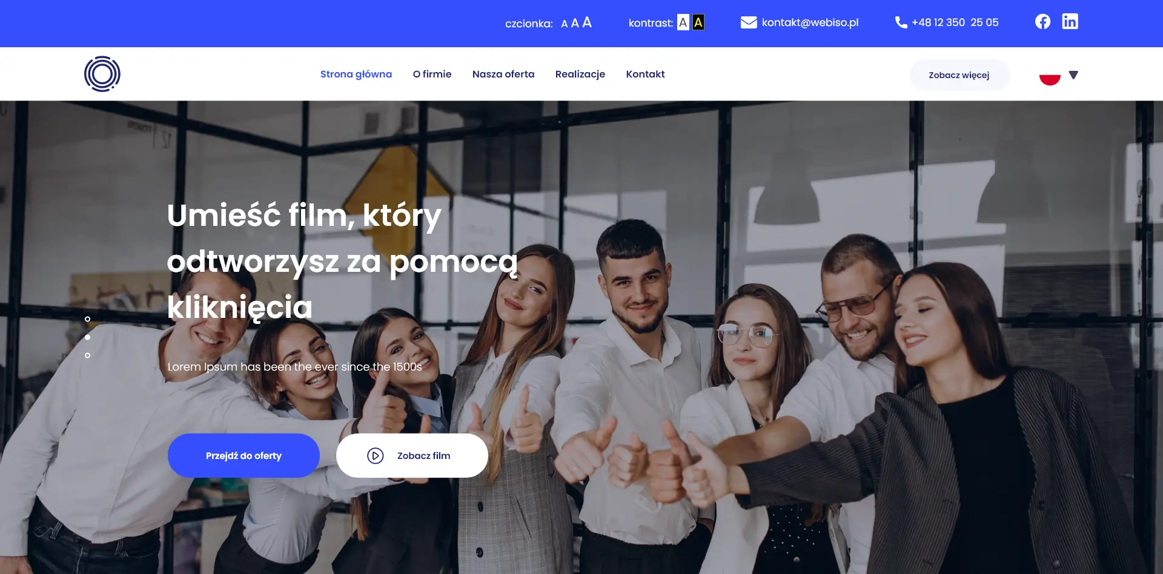Enable the white normal contrast mode

tap(683, 22)
